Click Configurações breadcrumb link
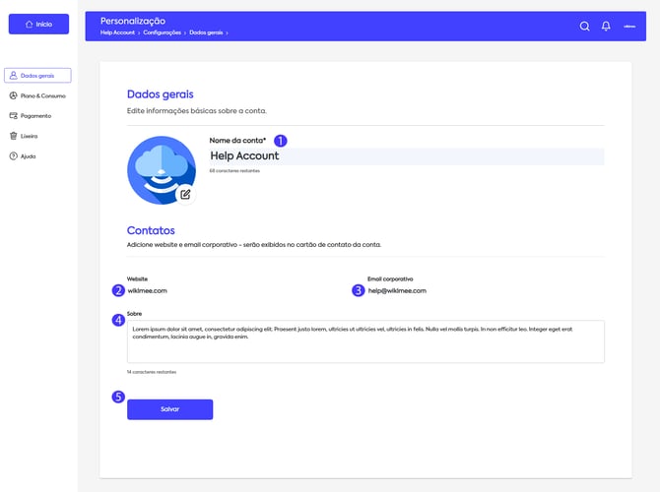This screenshot has height=492, width=660. click(164, 32)
